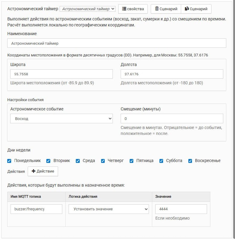The height and width of the screenshot is (240, 235).
Task: Click the Наименование text field
Action: (117, 43)
